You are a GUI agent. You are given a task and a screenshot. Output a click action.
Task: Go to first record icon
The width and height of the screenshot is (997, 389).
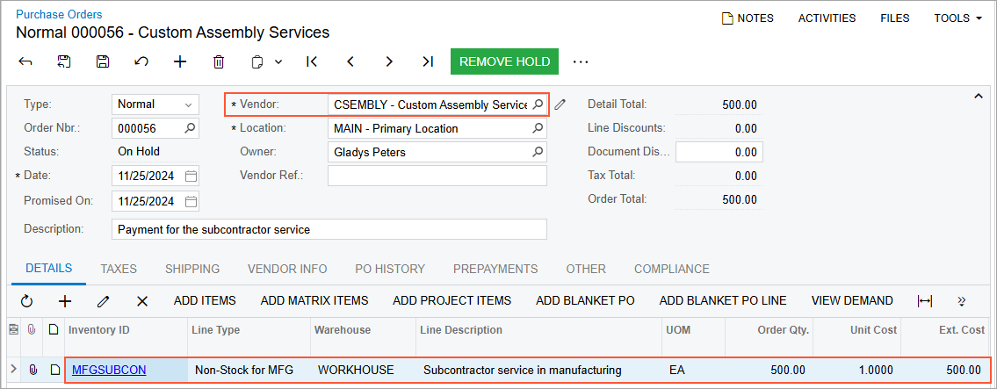tap(311, 61)
